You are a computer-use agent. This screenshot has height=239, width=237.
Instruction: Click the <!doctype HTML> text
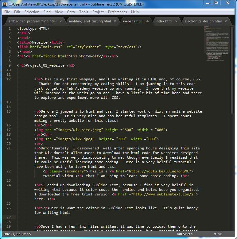click(33, 29)
